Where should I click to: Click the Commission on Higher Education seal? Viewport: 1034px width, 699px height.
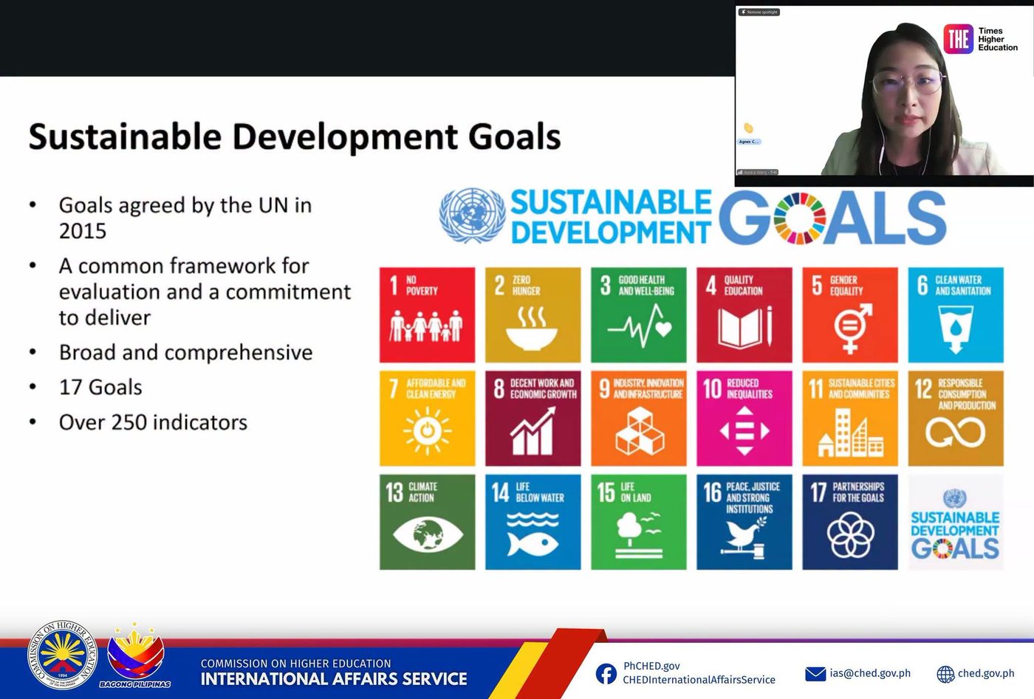[62, 657]
